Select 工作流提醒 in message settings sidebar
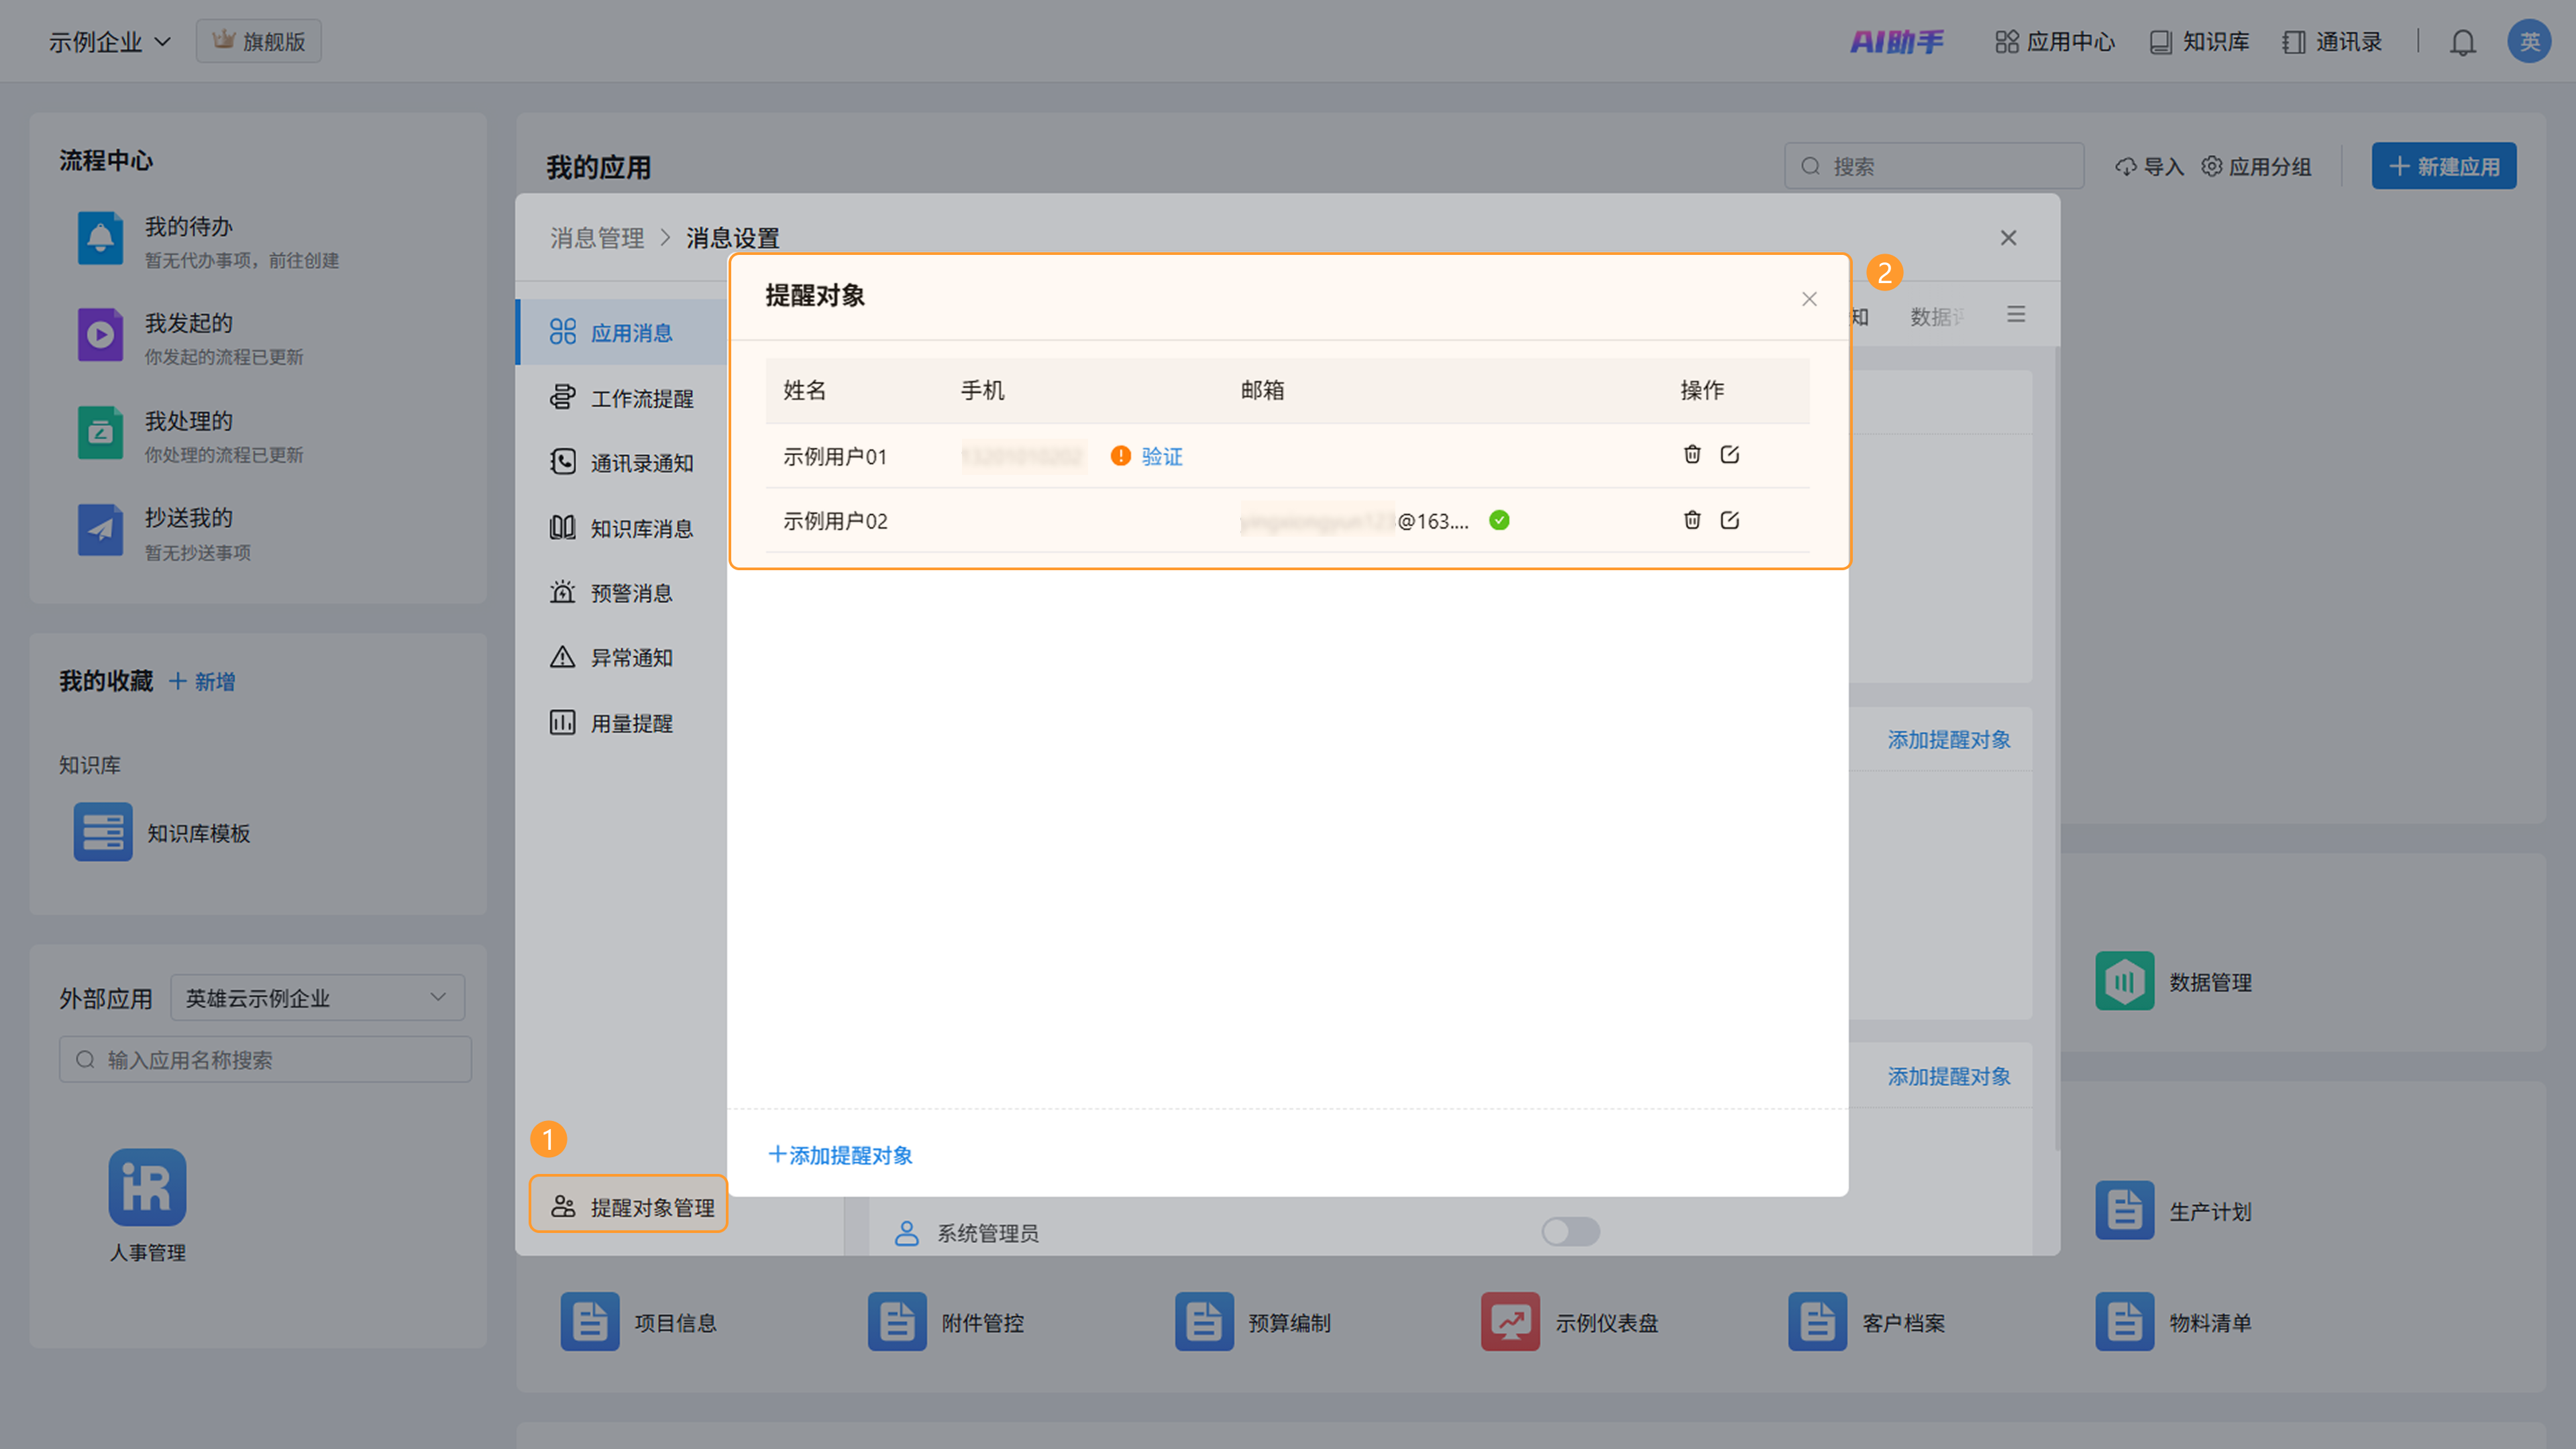Image resolution: width=2576 pixels, height=1449 pixels. tap(640, 398)
